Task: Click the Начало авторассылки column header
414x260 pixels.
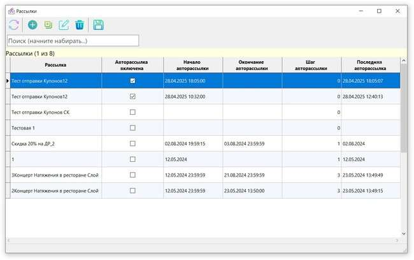Action: tap(193, 65)
